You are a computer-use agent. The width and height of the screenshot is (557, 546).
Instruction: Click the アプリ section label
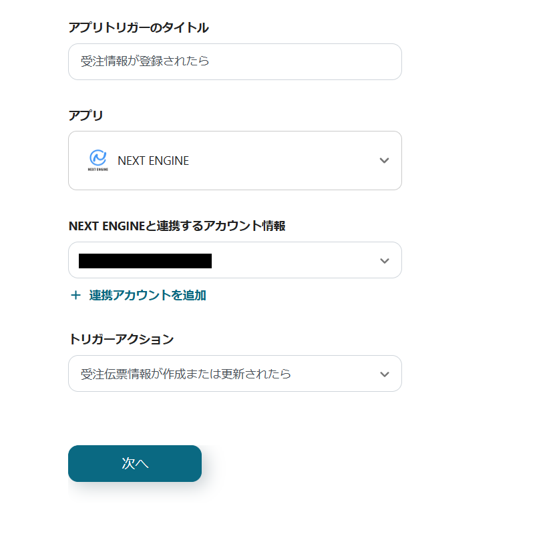pos(85,115)
